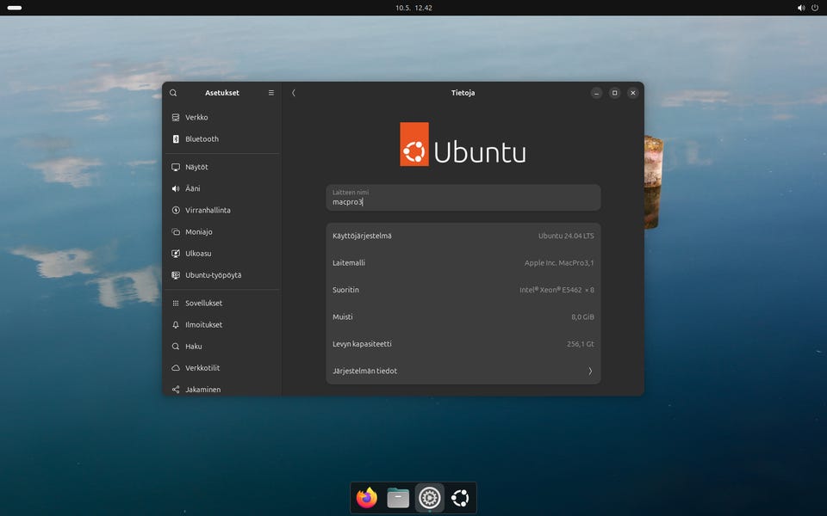Close the Settings window
Image resolution: width=827 pixels, height=516 pixels.
point(633,93)
